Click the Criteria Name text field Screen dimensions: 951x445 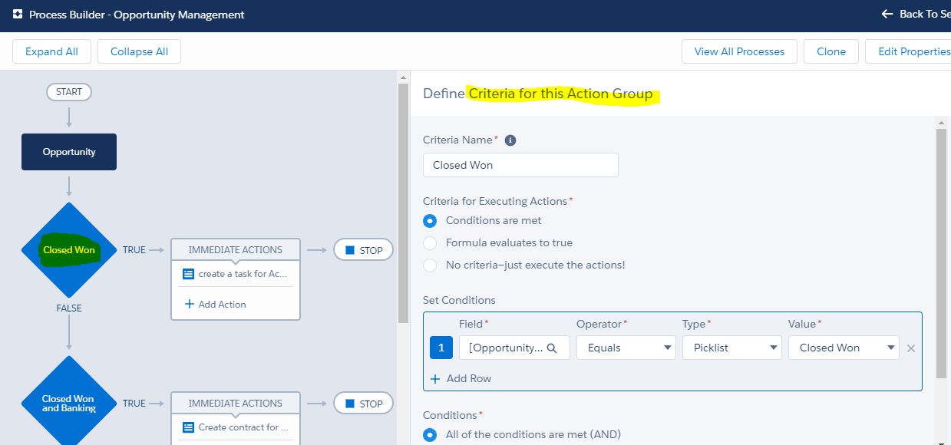click(520, 165)
